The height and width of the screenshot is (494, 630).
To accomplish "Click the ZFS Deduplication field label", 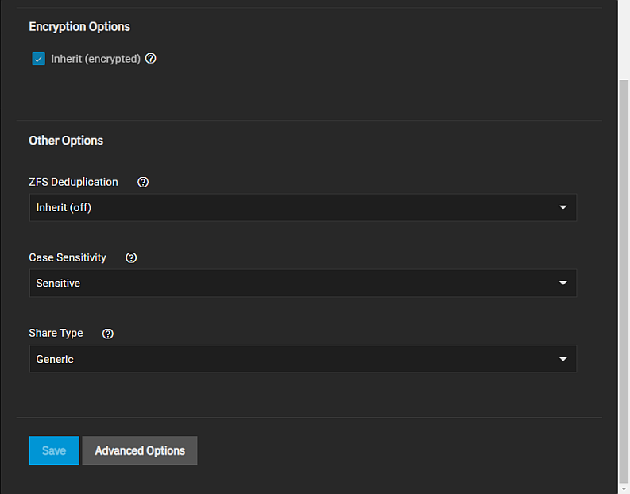I will 73,182.
